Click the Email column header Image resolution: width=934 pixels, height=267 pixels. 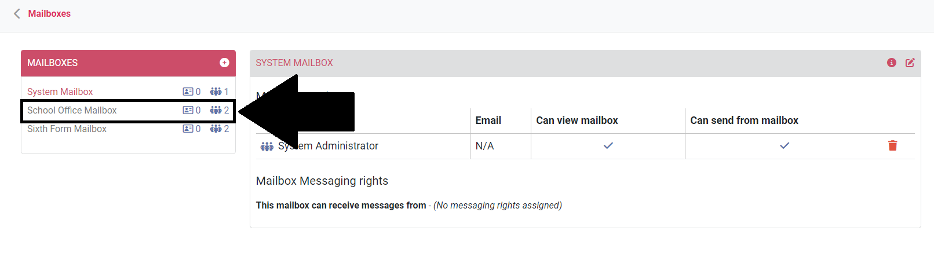[x=488, y=120]
